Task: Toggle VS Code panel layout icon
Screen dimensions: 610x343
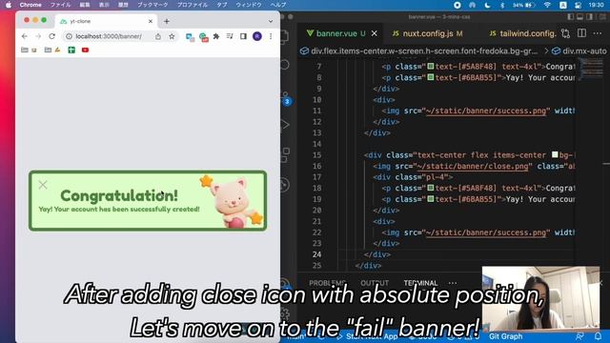Action: [x=580, y=17]
